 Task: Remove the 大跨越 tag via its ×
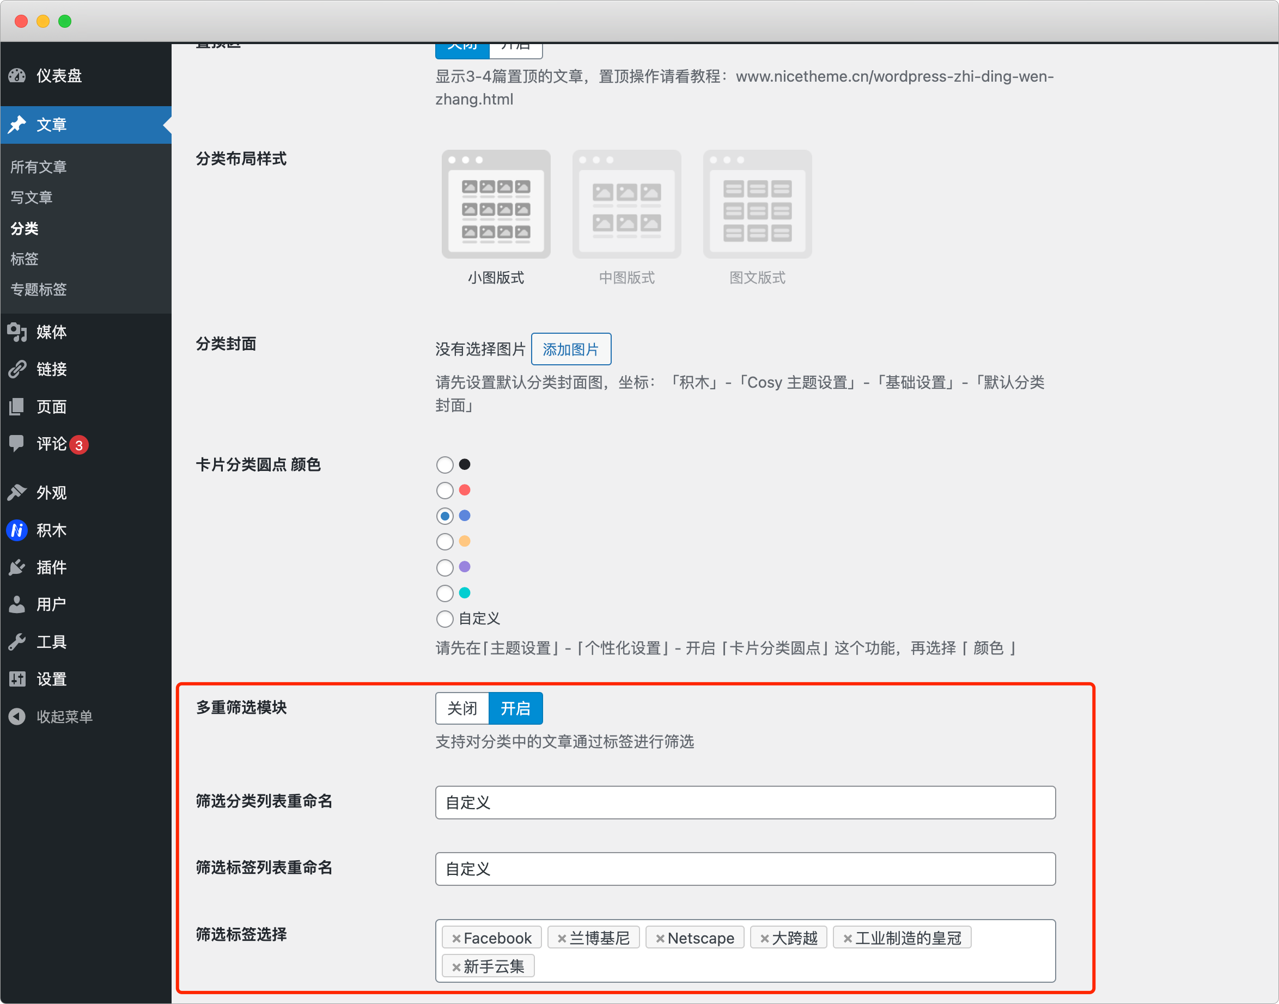[x=764, y=939]
